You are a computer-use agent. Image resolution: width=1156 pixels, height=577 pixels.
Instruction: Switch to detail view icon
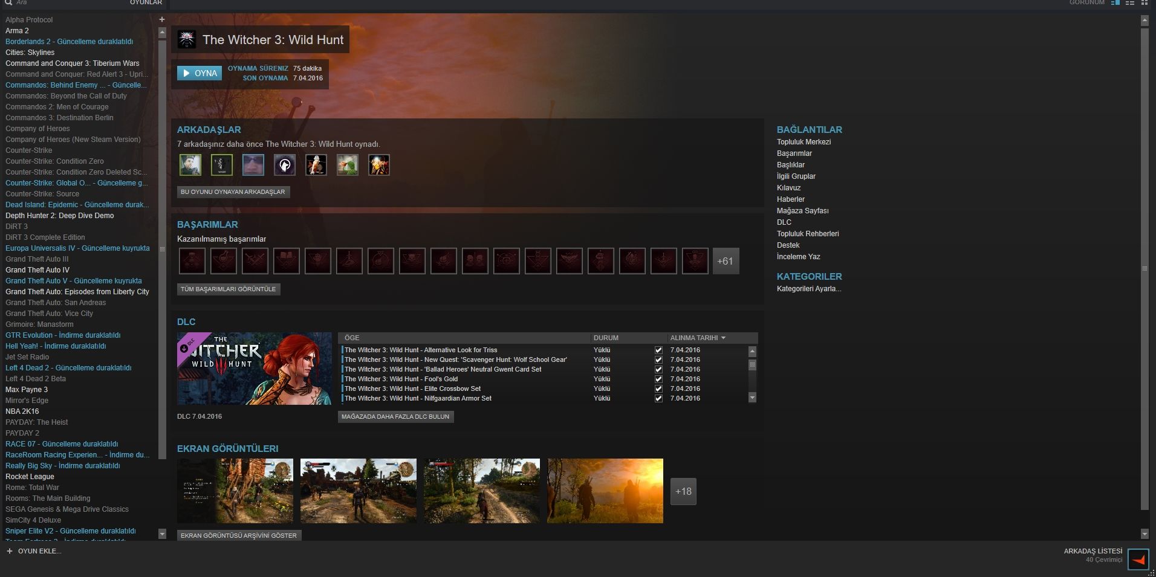[1115, 2]
